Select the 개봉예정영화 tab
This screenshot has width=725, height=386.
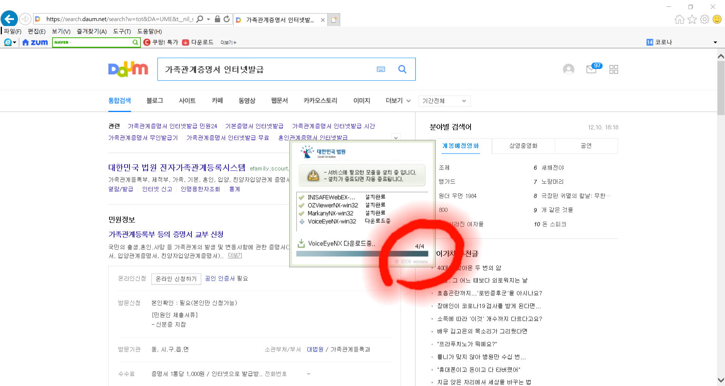tap(461, 146)
